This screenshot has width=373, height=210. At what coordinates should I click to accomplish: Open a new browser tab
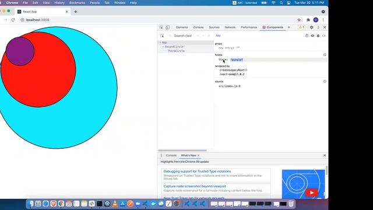point(76,12)
